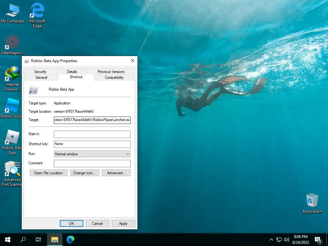Click the Change Icon button
The height and width of the screenshot is (246, 328).
[x=85, y=173]
